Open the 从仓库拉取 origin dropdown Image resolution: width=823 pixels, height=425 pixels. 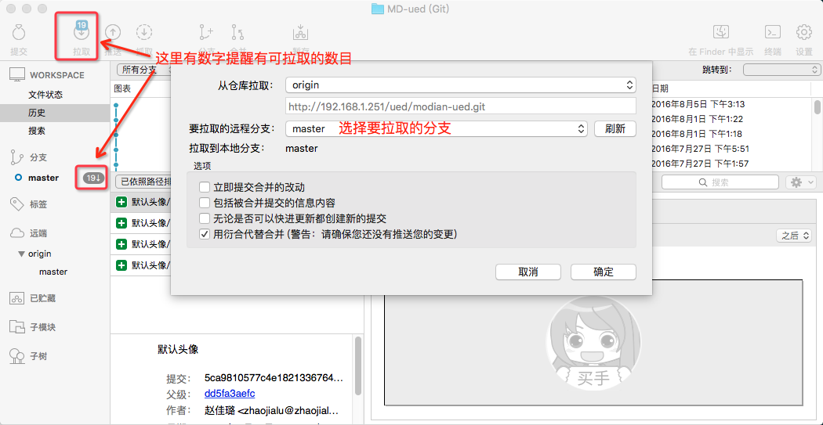[x=460, y=85]
